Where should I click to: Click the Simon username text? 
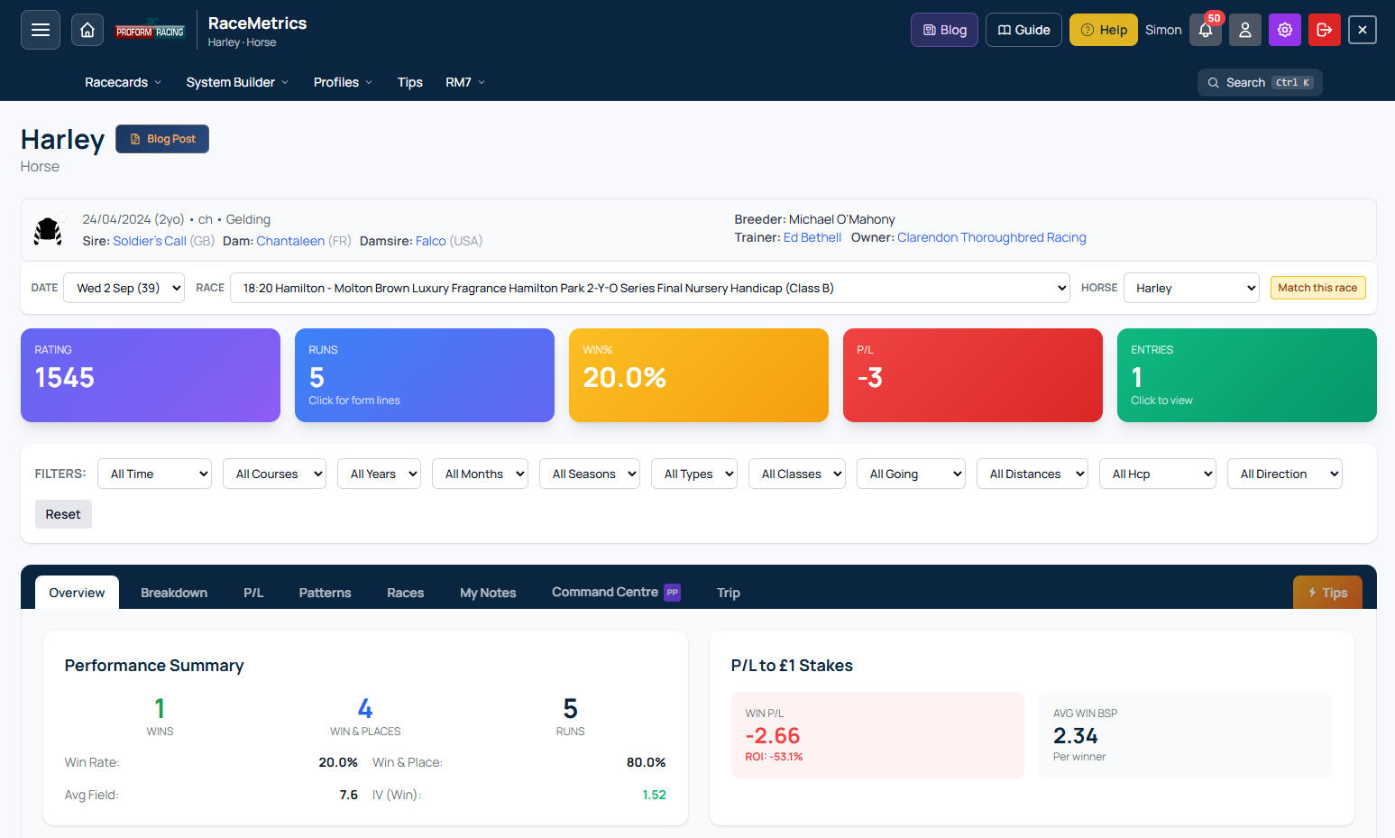pos(1163,30)
